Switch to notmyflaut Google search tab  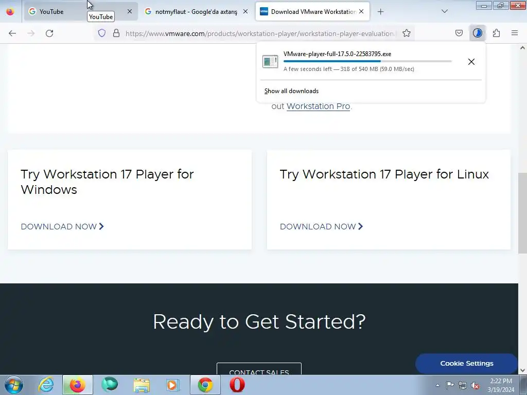[x=196, y=12]
